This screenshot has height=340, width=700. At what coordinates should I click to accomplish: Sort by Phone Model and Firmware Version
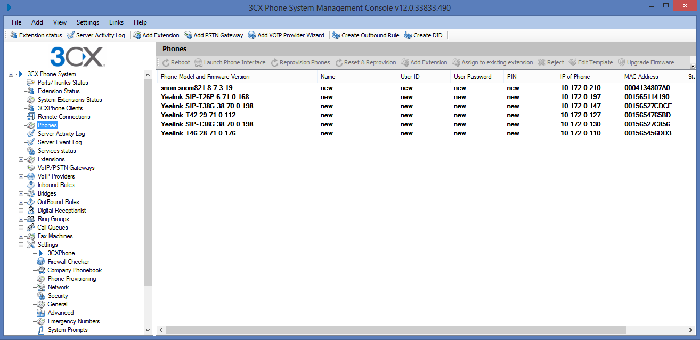coord(237,77)
